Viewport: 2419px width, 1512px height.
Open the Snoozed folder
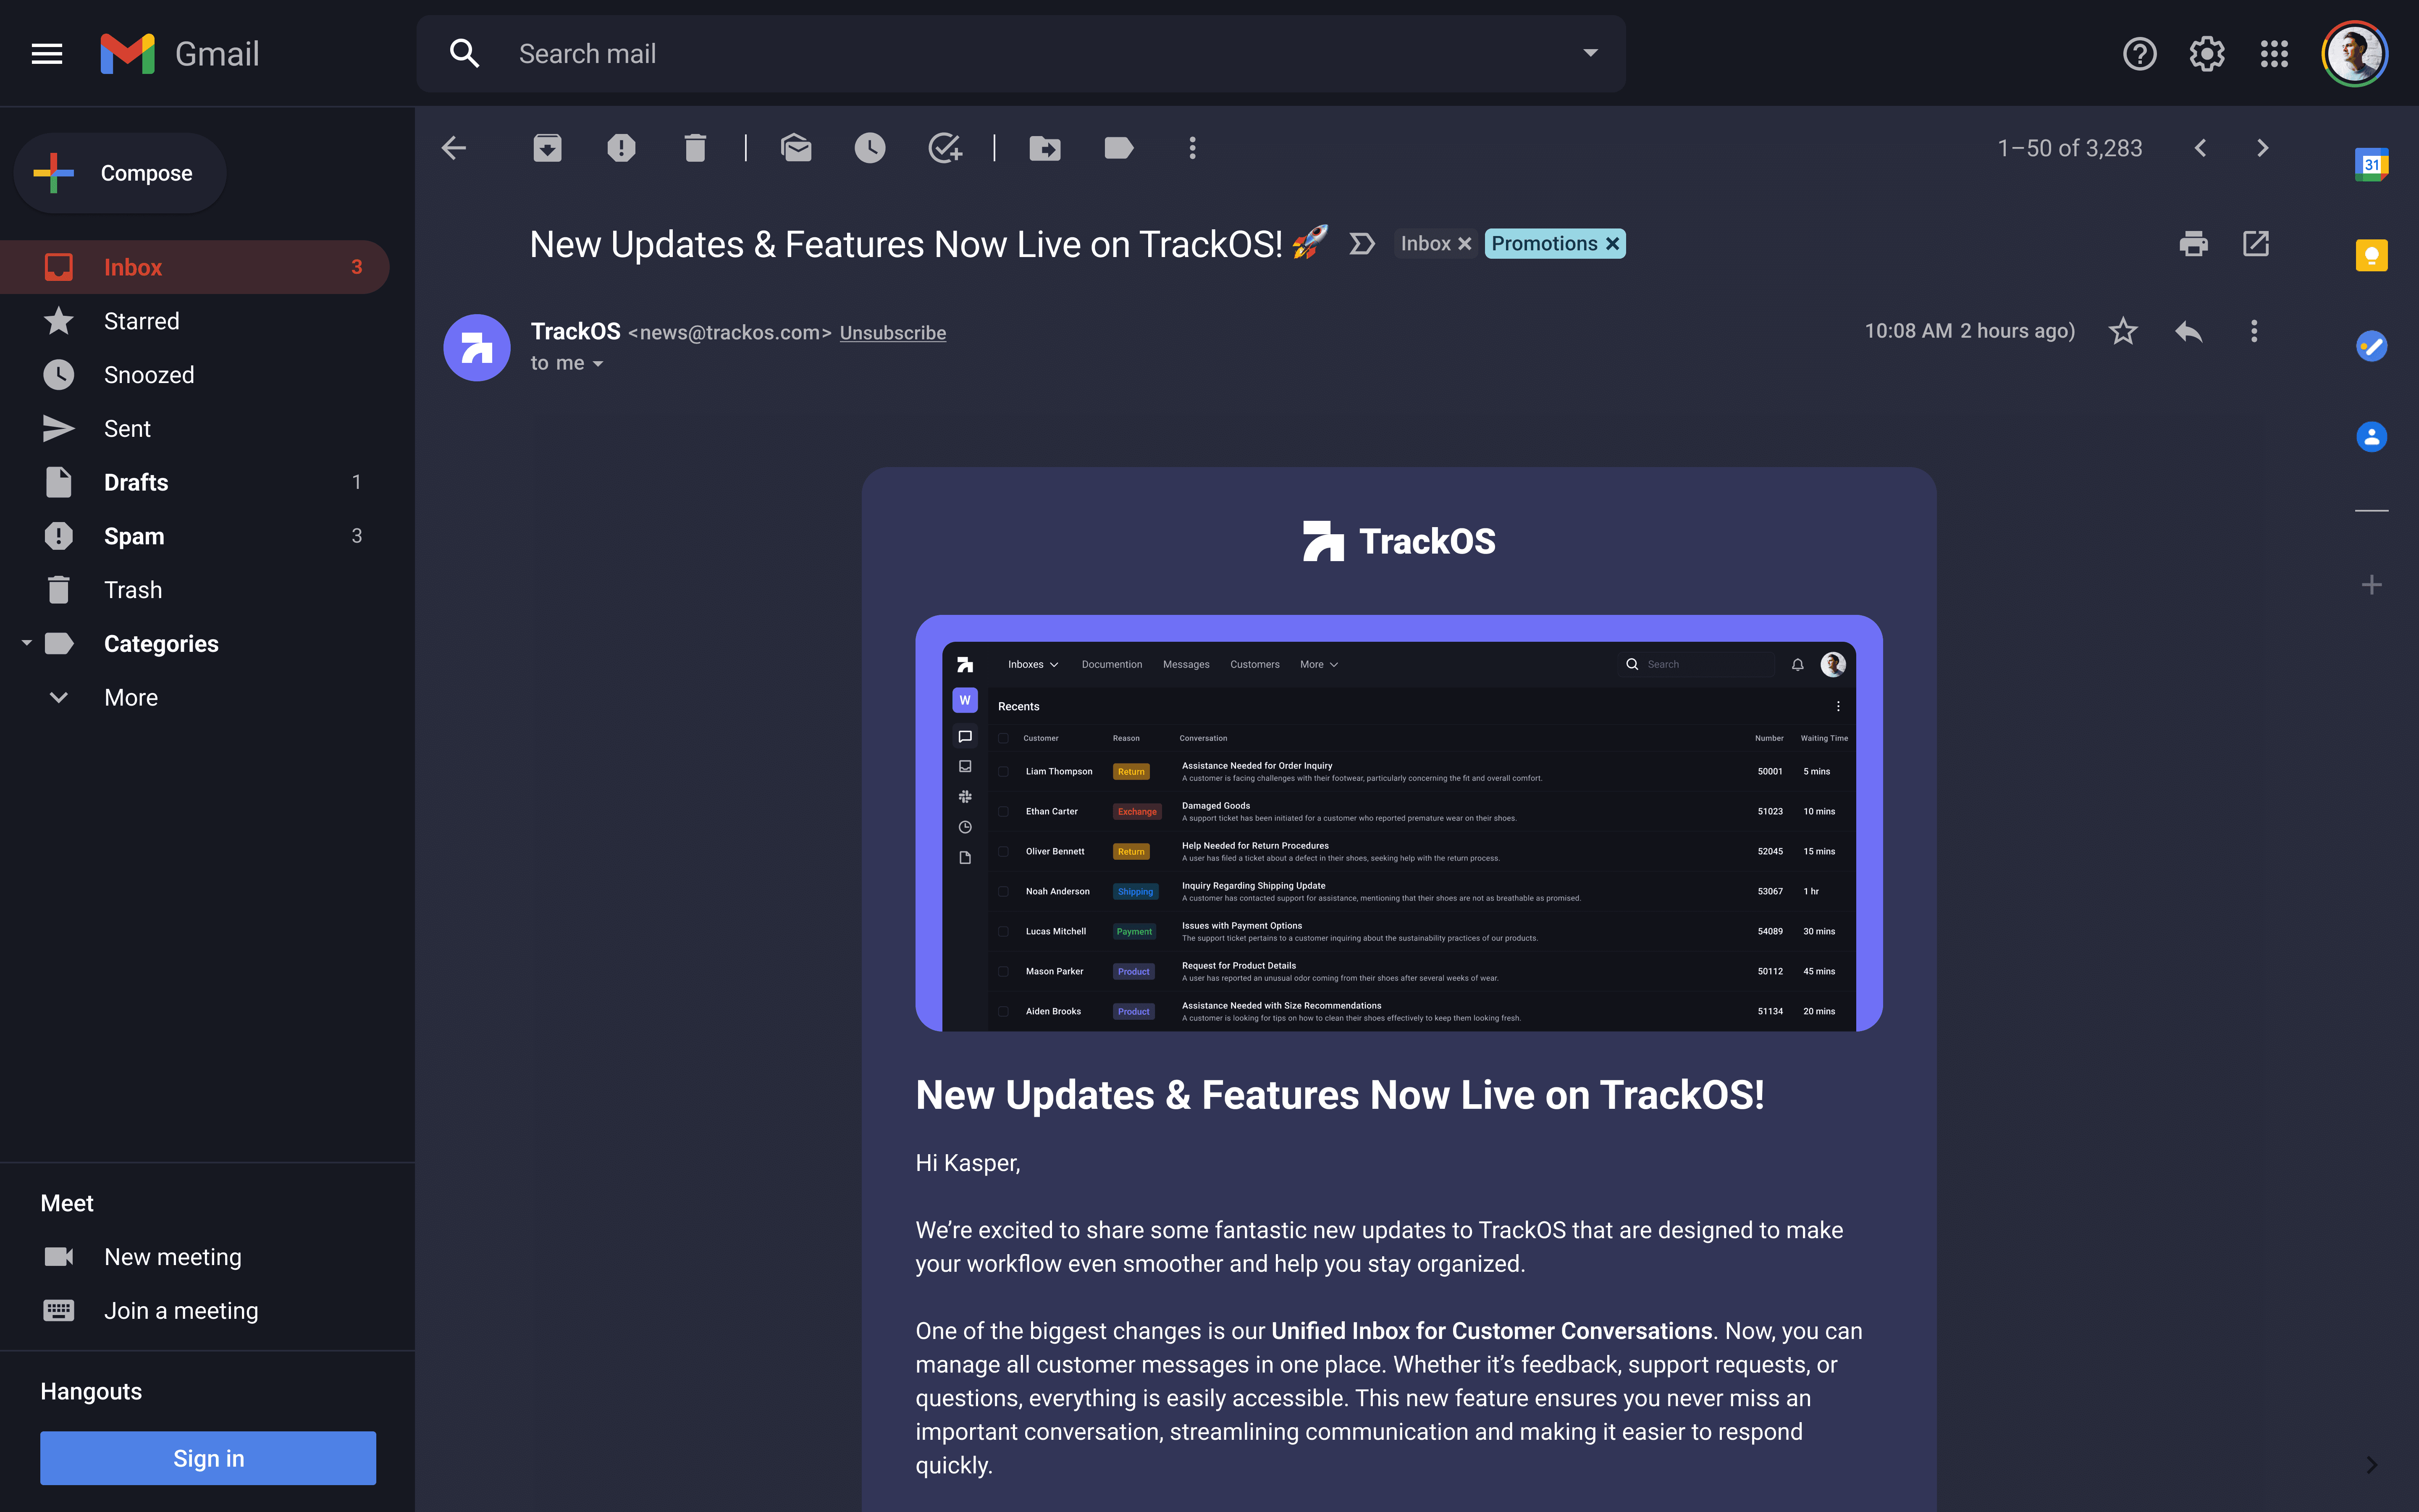click(x=195, y=375)
